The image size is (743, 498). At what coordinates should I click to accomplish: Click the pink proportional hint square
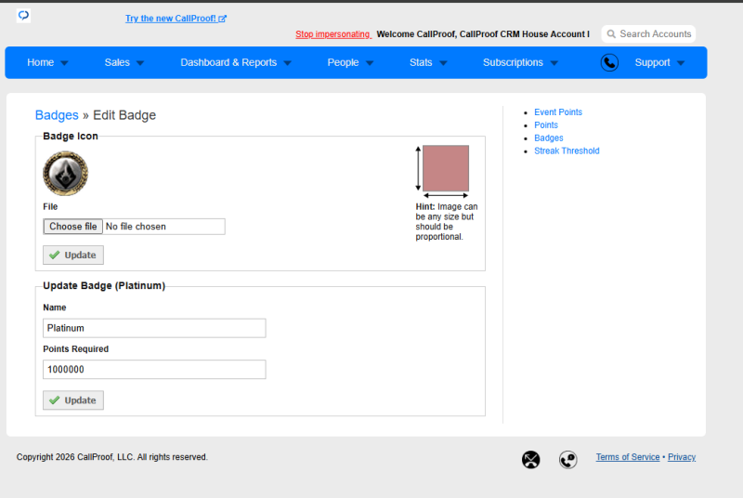tap(446, 168)
